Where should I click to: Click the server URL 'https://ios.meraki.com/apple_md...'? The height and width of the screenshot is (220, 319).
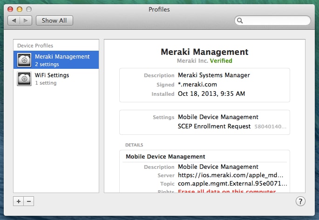231,175
